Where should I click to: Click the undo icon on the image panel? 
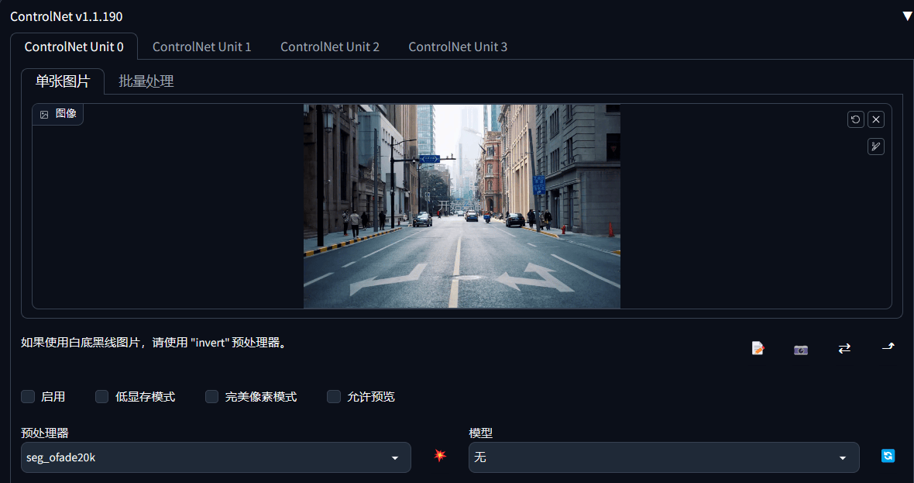[855, 119]
